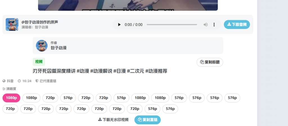288x126 pixels.
Task: Select the white 1080p pill beside the pink one
Action: (31, 98)
